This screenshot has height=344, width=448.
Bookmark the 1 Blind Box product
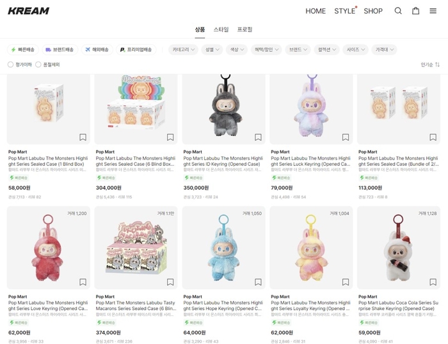pyautogui.click(x=83, y=137)
